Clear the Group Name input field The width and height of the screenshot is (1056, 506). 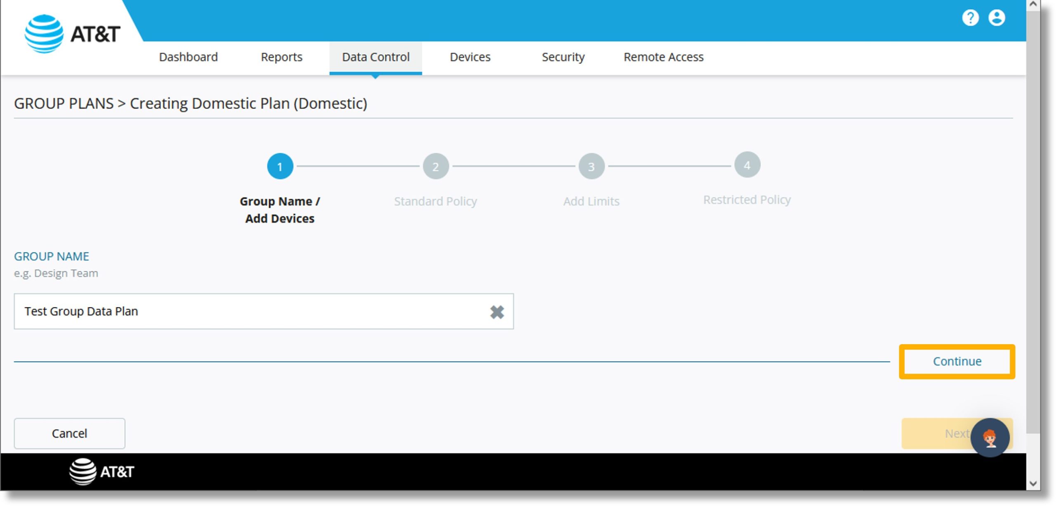(x=497, y=311)
